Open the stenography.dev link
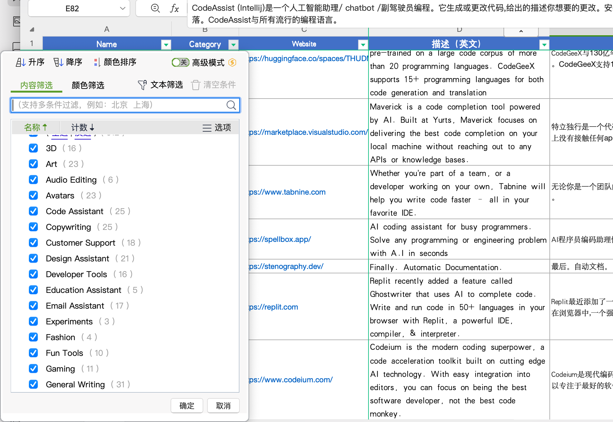This screenshot has width=613, height=422. tap(286, 266)
